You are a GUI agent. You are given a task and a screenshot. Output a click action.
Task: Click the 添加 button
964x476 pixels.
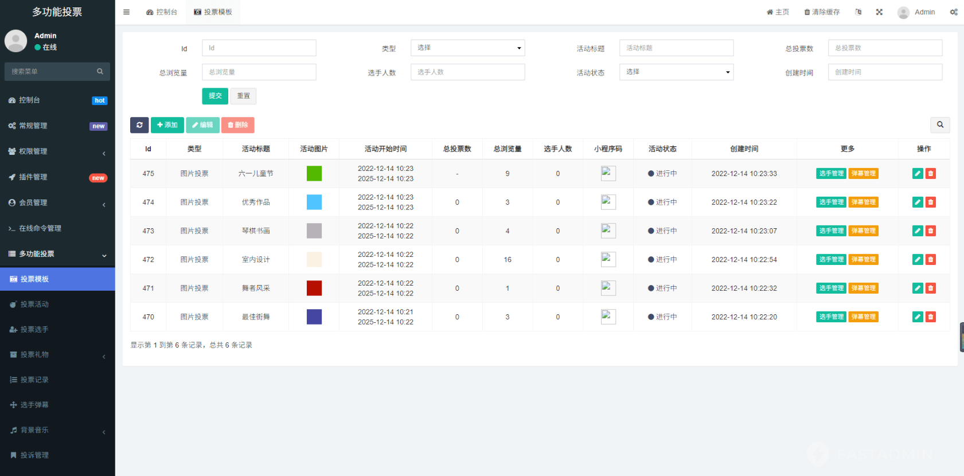(167, 125)
